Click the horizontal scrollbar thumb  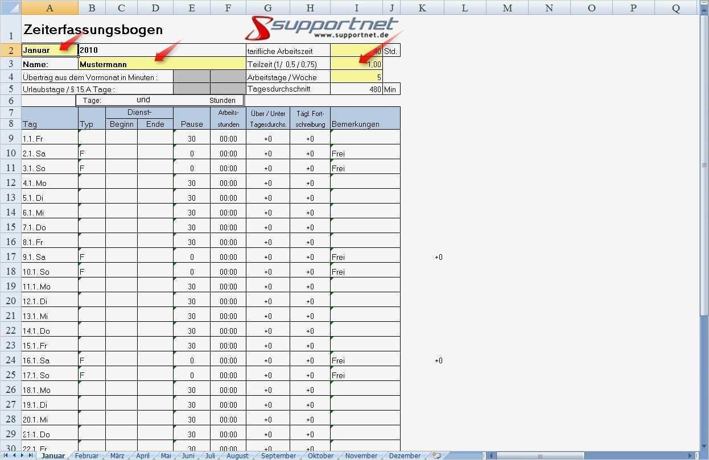[x=541, y=455]
